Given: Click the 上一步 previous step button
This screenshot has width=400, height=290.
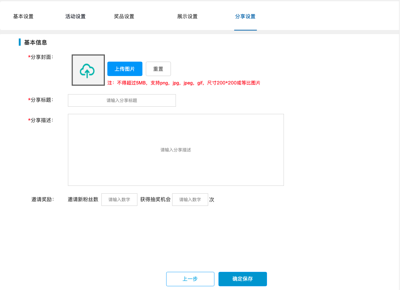Looking at the screenshot, I should pos(190,279).
